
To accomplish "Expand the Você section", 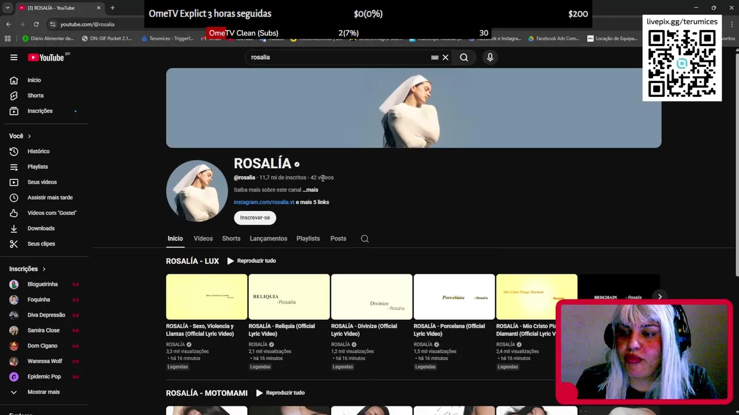I will click(20, 136).
